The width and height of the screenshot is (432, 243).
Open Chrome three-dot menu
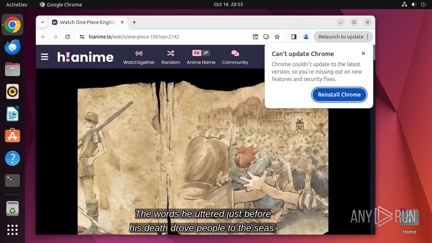368,37
